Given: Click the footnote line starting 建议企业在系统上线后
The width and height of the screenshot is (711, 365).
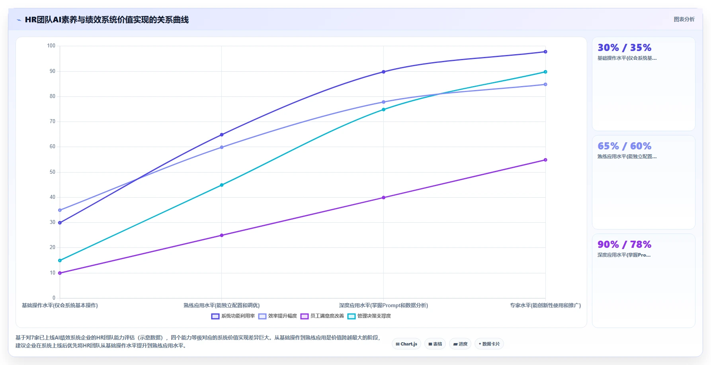Looking at the screenshot, I should coord(102,346).
